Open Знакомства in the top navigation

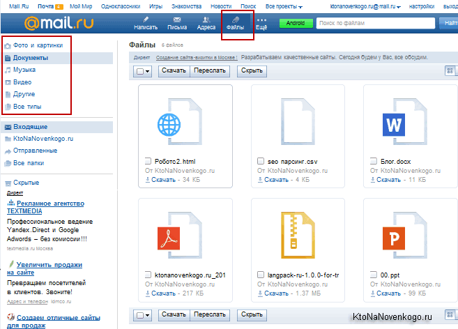point(186,6)
